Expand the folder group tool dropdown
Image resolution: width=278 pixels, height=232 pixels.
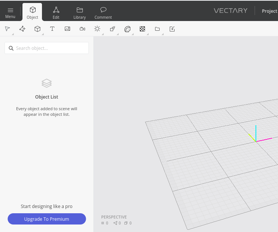click(162, 34)
